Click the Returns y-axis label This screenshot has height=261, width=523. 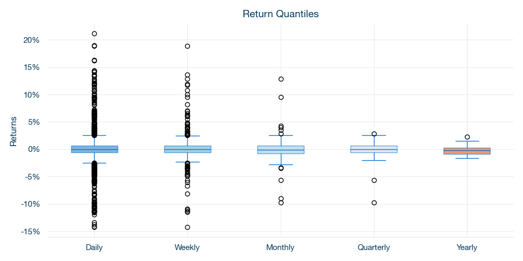(14, 131)
